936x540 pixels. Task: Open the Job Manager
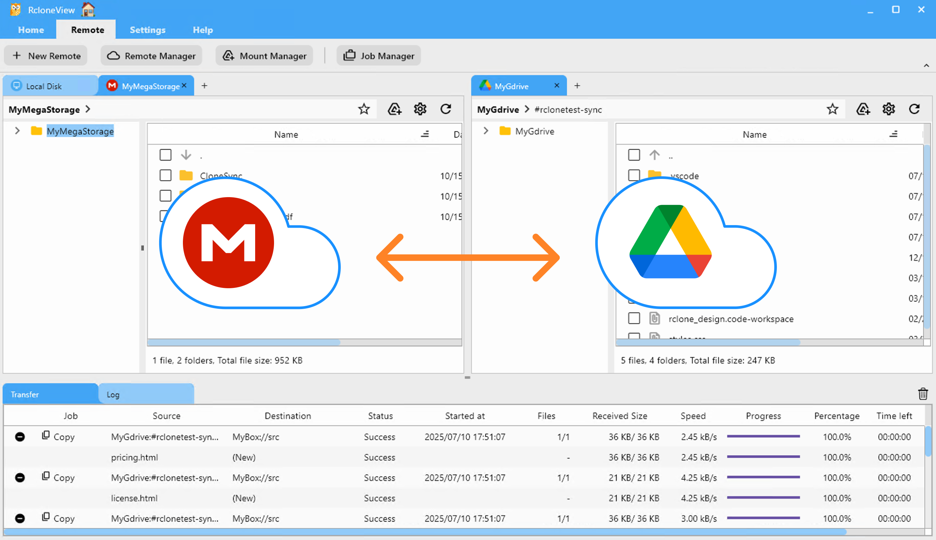pos(379,56)
